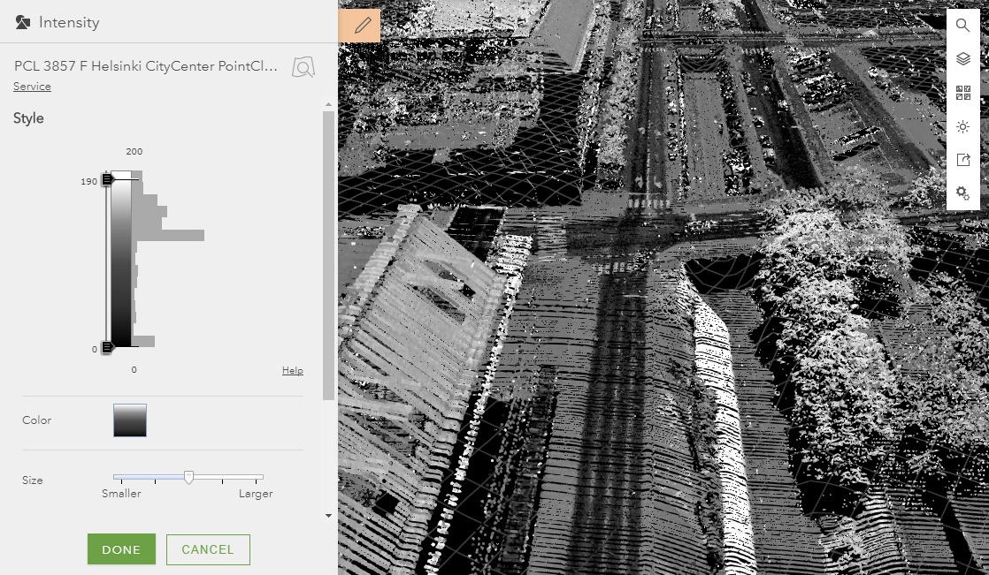The image size is (989, 575).
Task: Open the Help link
Action: coord(293,370)
